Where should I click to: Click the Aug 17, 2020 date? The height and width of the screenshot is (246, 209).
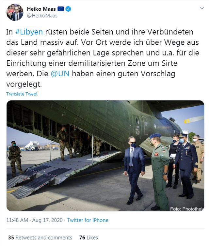pyautogui.click(x=47, y=220)
